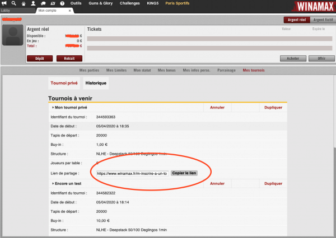Open the Mes parties section
Viewport: 336px width, 238px height.
89,70
